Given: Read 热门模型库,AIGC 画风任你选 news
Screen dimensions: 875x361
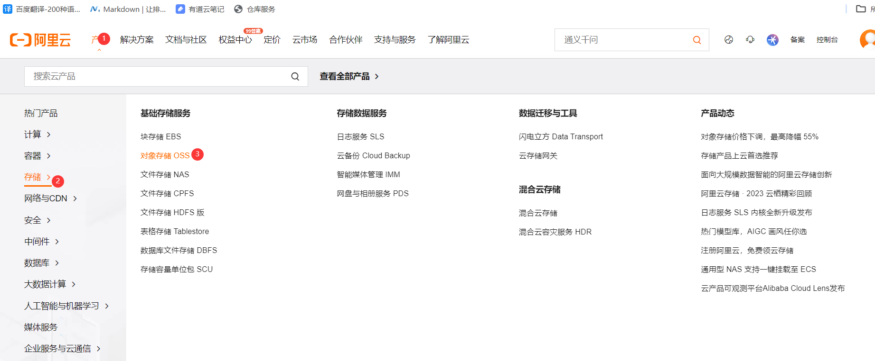Looking at the screenshot, I should (x=754, y=231).
